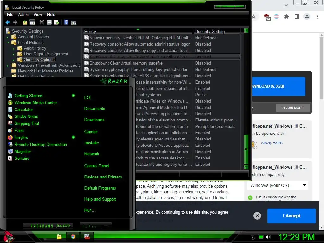Click the Getting Started icon in Start menu
Screen dimensions: 324x243
(x=10, y=96)
